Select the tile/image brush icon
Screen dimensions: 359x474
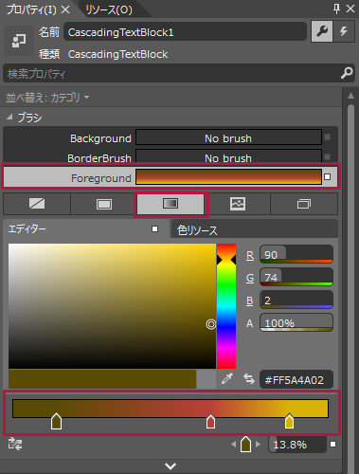point(238,204)
